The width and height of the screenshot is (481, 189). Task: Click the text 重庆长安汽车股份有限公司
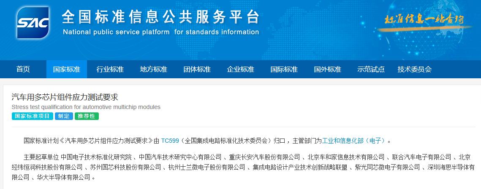(x=264, y=157)
